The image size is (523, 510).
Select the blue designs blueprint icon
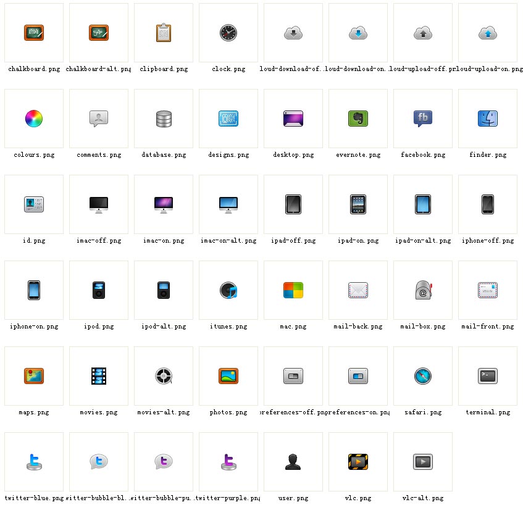coord(228,119)
